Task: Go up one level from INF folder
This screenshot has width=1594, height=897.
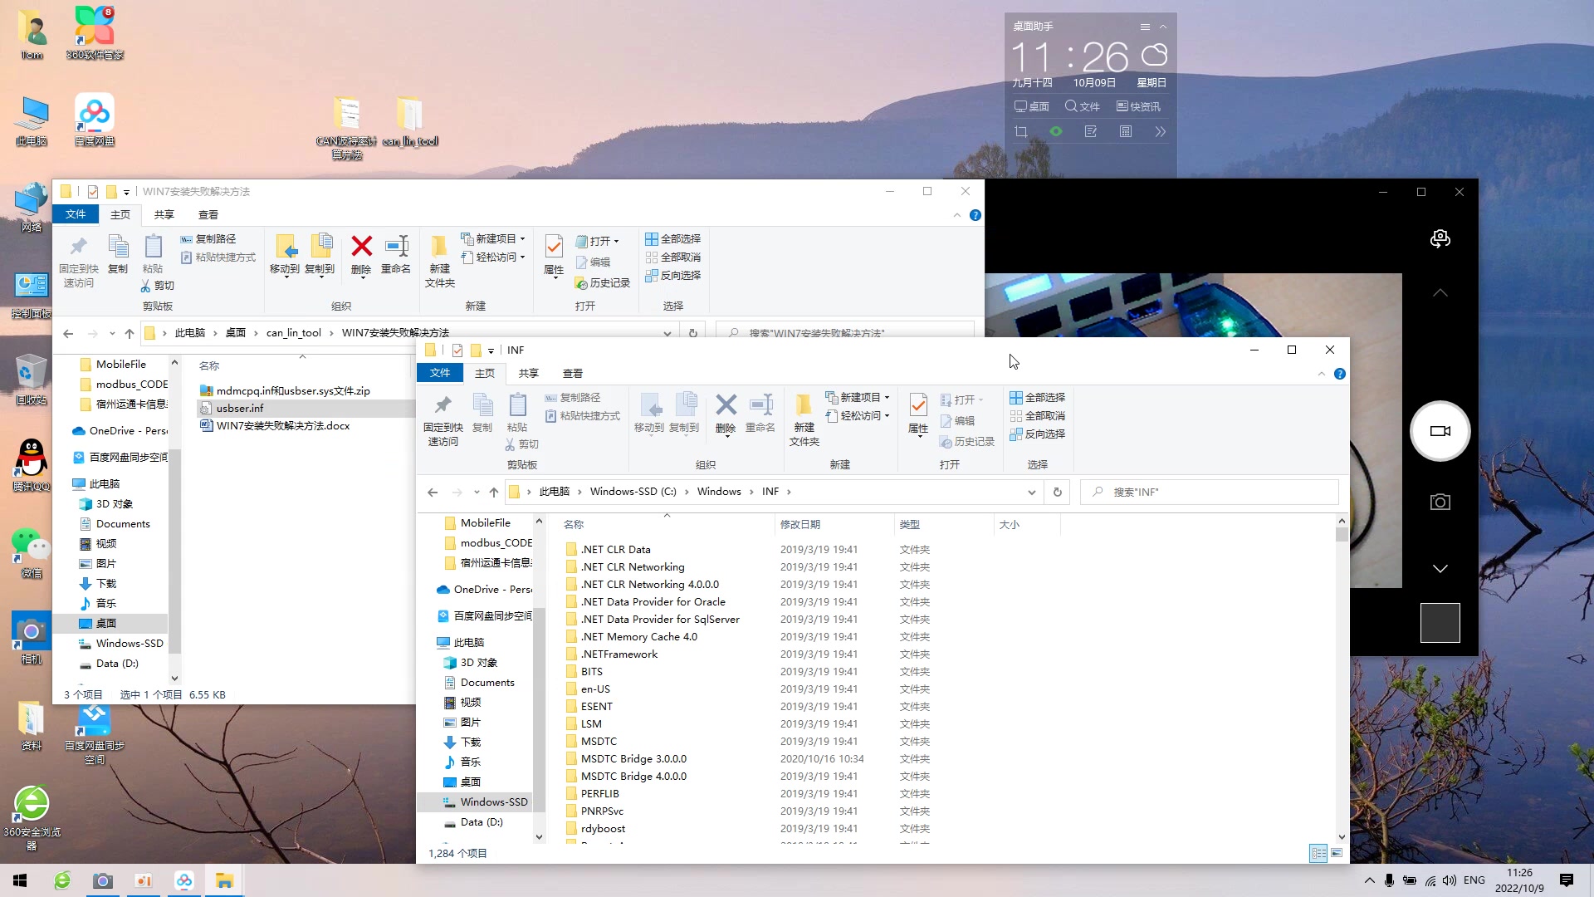Action: click(494, 492)
